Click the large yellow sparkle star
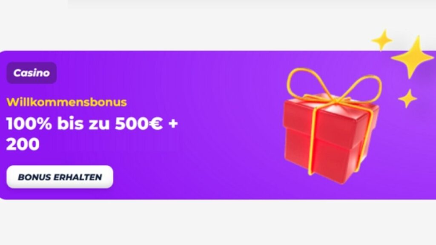Viewport: 436px width, 245px height. tap(412, 57)
